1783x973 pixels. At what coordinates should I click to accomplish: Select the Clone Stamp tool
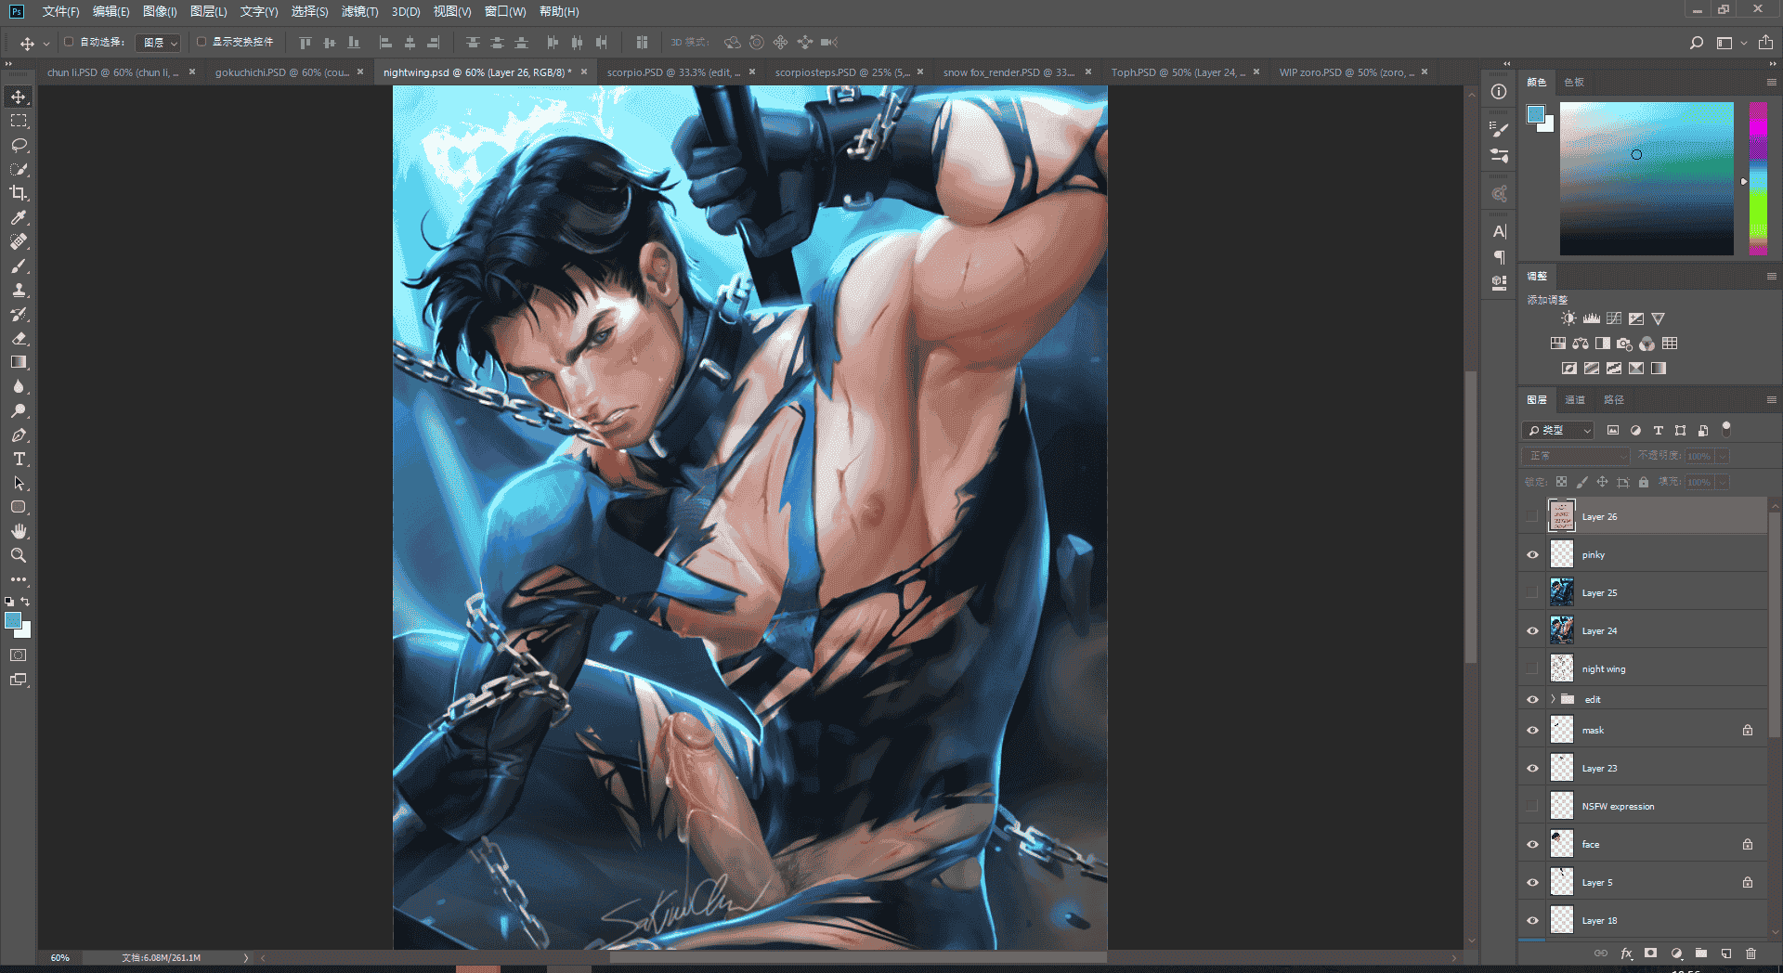point(19,290)
